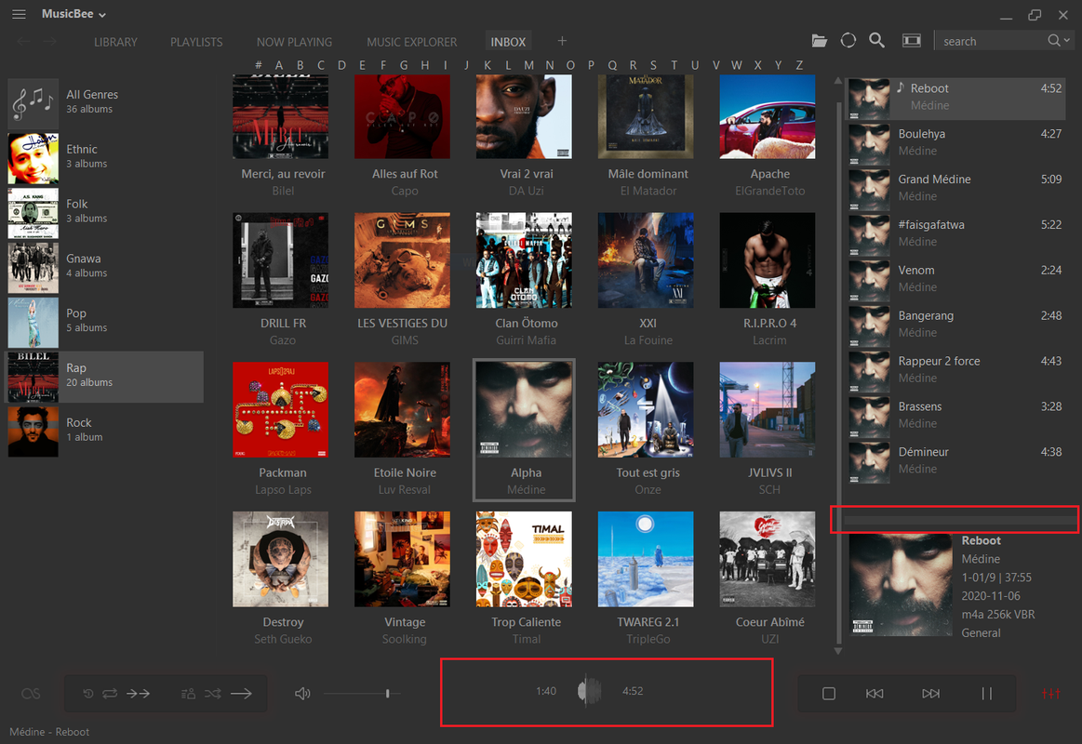1082x744 pixels.
Task: Open the Trop Caliente album by Timal
Action: (x=524, y=559)
